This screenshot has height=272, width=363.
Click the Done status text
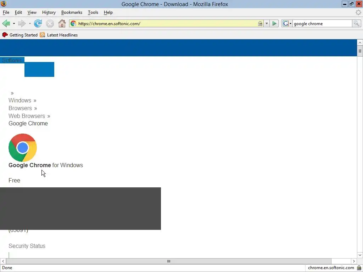[x=7, y=268]
